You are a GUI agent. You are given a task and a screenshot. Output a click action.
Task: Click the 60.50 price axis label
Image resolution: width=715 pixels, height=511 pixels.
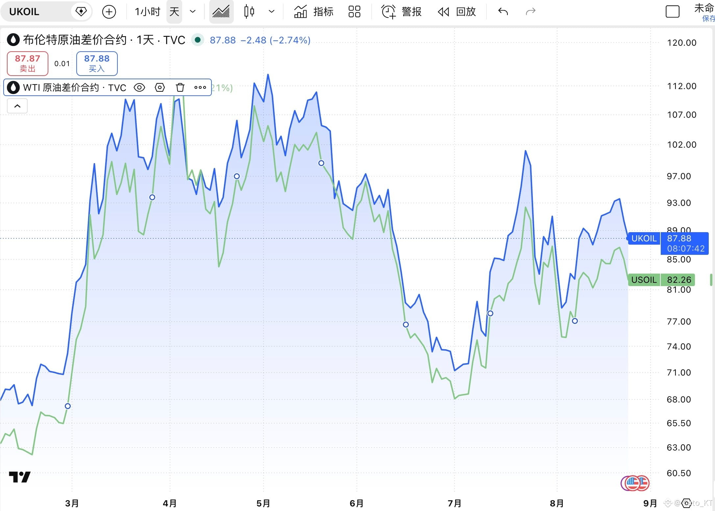point(679,473)
